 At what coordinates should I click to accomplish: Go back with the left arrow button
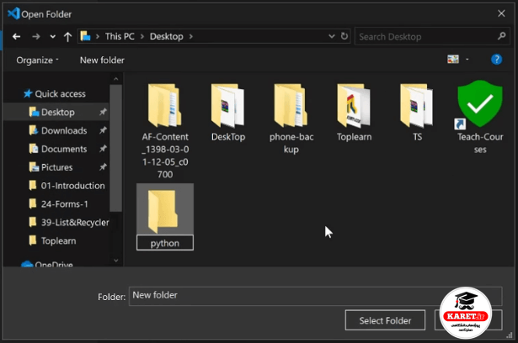pos(16,37)
